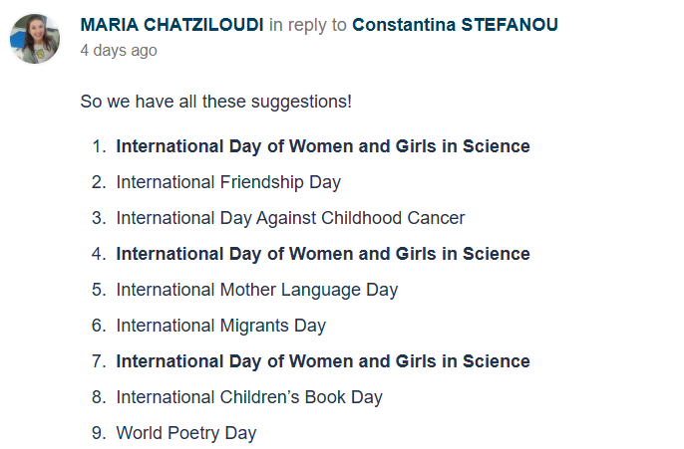Open Constantina STEFANOU profile link

coord(455,25)
